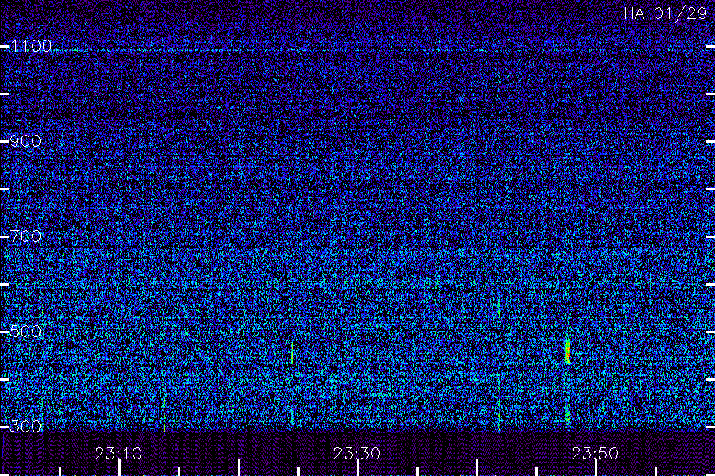Click the 23:30 time axis label
This screenshot has height=476, width=715.
(357, 454)
